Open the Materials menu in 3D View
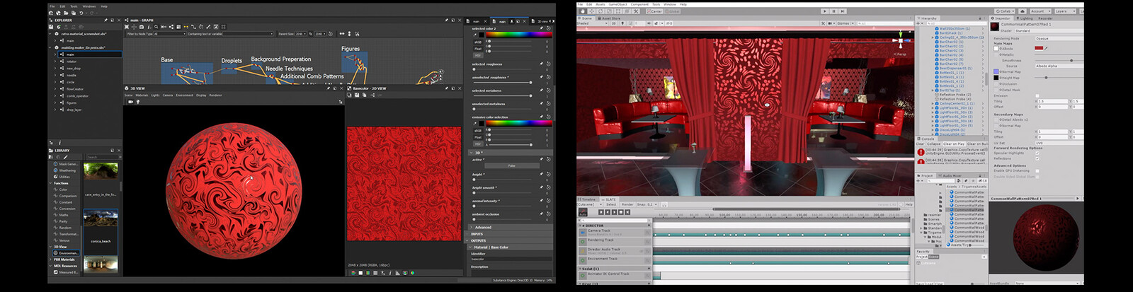 [142, 95]
